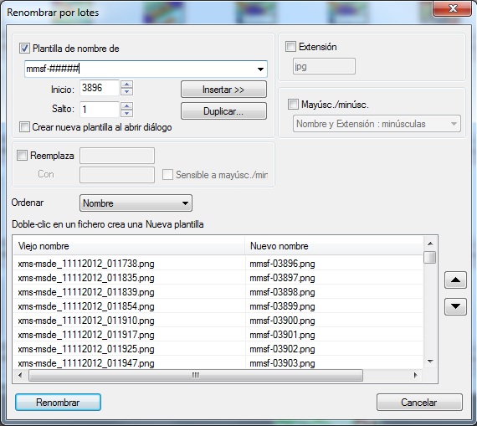The width and height of the screenshot is (477, 426).
Task: Click the move-down arrow button beside file list
Action: point(455,306)
